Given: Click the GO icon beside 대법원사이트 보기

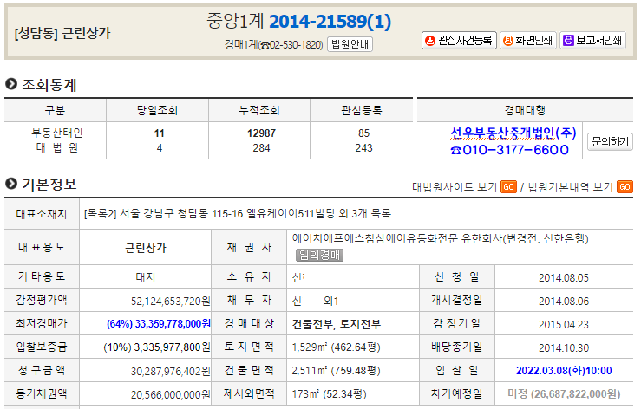Looking at the screenshot, I should 508,186.
